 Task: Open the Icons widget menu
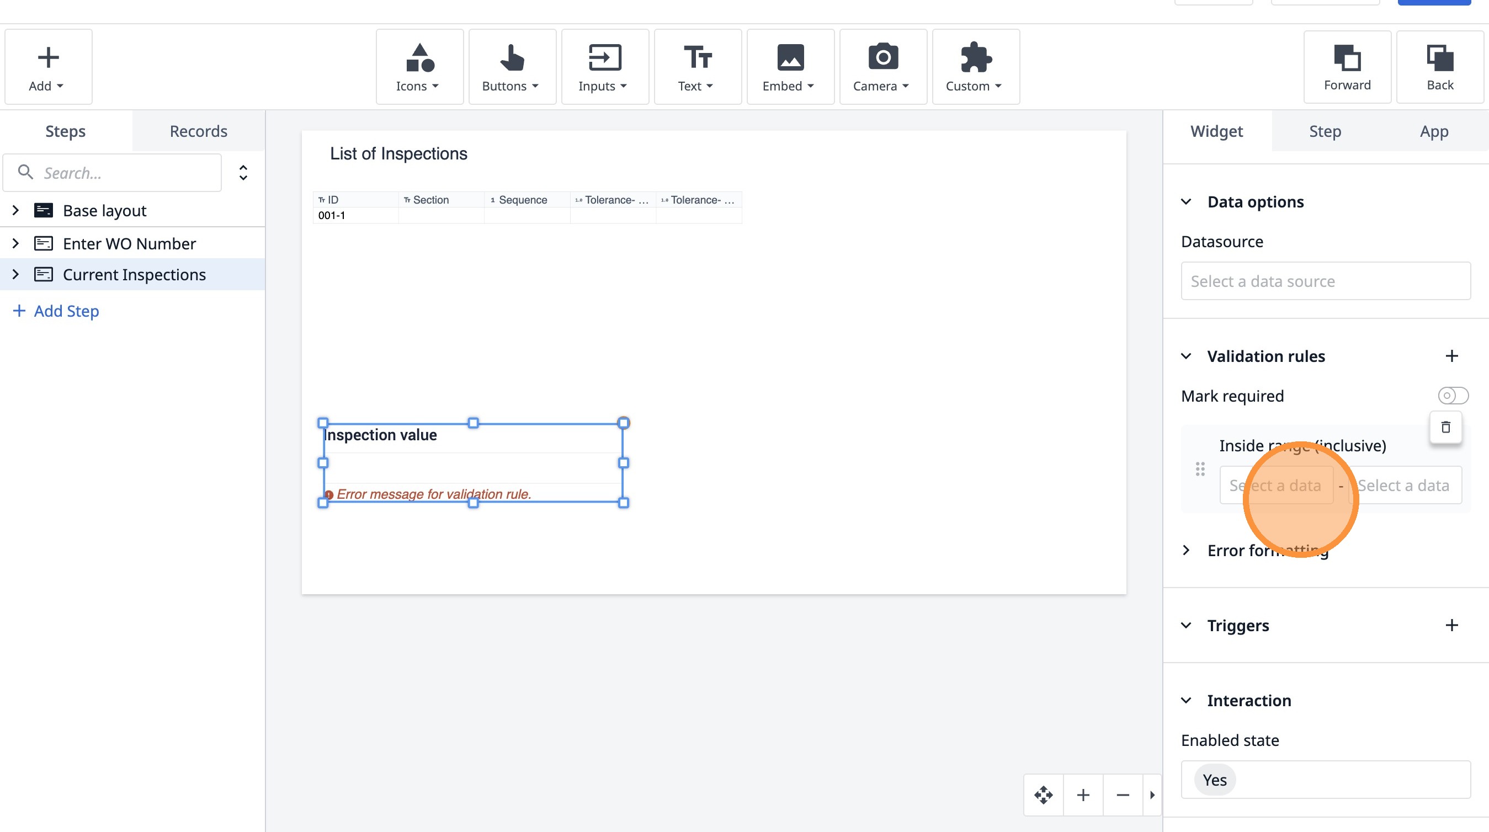(419, 67)
